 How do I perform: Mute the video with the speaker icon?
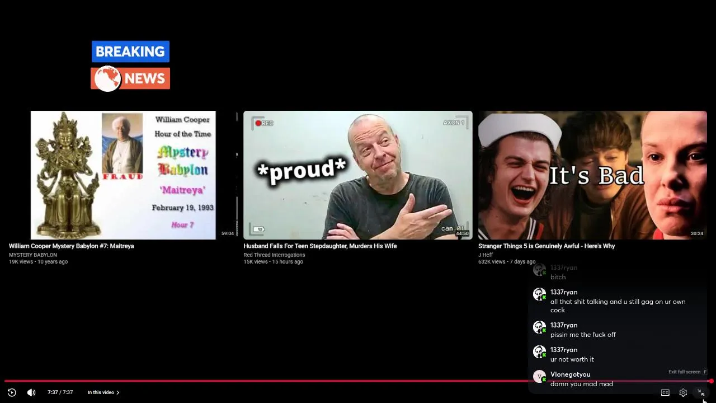point(31,392)
